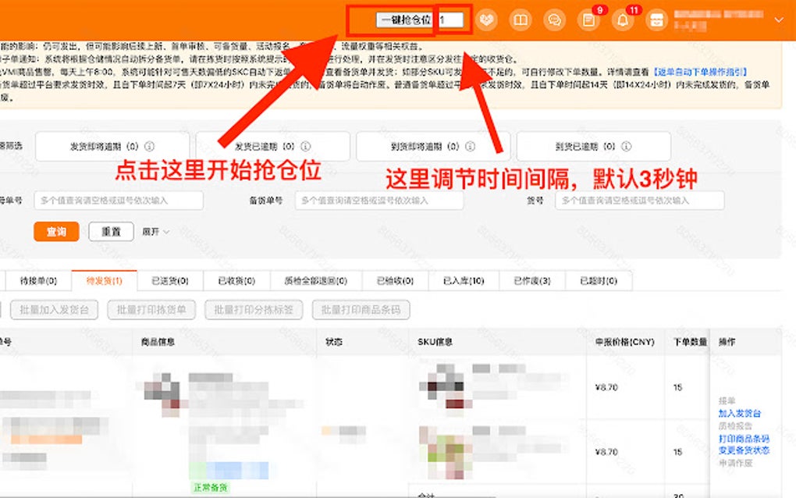Image resolution: width=796 pixels, height=498 pixels.
Task: Click the 加入发货台 link in 操作 column
Action: tap(740, 413)
